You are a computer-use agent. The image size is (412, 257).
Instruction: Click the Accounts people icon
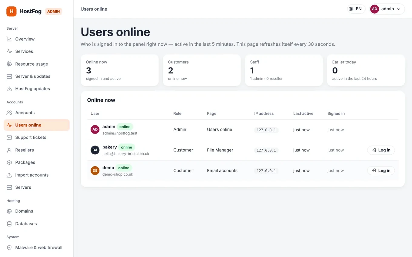coord(9,113)
